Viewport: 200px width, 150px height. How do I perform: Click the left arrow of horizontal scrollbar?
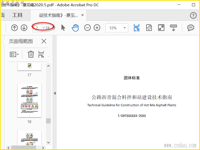(x=8, y=148)
